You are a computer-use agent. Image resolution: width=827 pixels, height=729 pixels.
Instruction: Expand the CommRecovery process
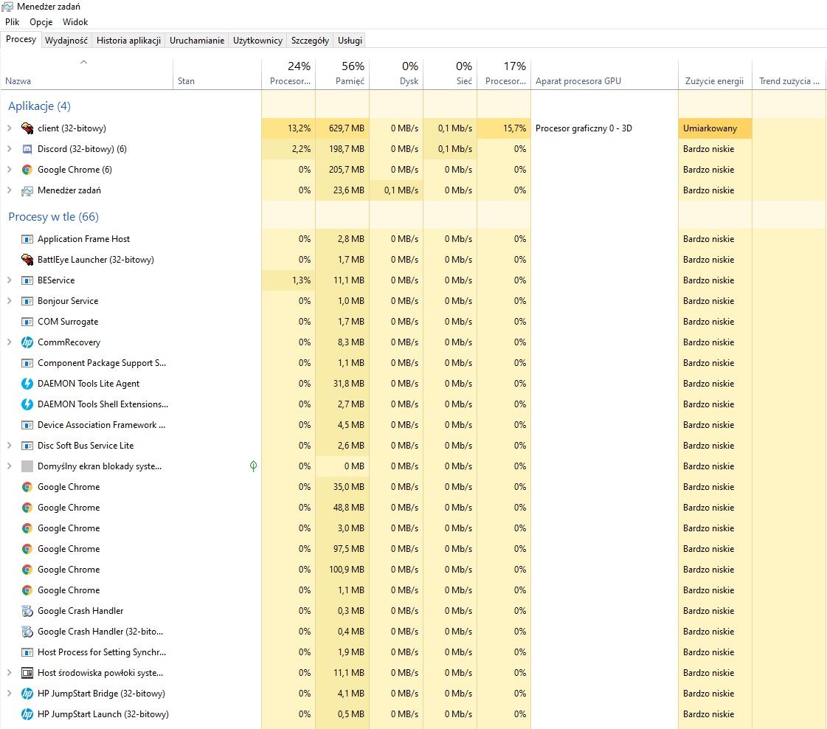9,342
